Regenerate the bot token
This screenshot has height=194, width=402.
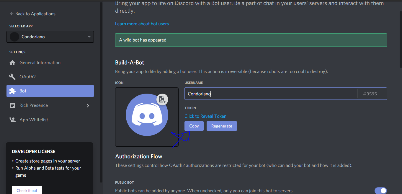222,126
